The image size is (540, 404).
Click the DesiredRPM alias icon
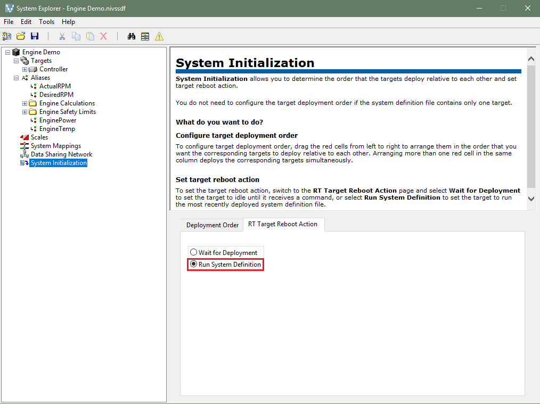tap(34, 95)
